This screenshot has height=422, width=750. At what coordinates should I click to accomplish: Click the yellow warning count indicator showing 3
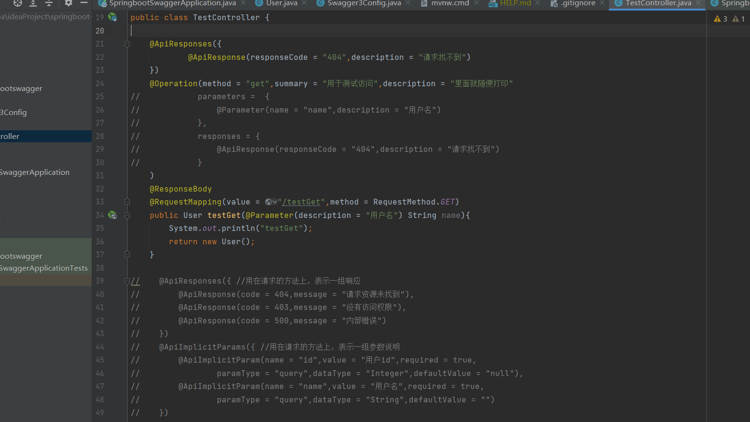721,19
